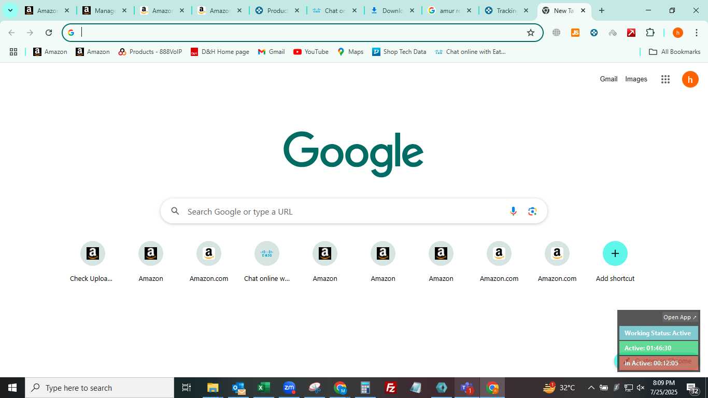Screen dimensions: 708x398
Task: Open the red PDF extension icon
Action: (x=631, y=33)
